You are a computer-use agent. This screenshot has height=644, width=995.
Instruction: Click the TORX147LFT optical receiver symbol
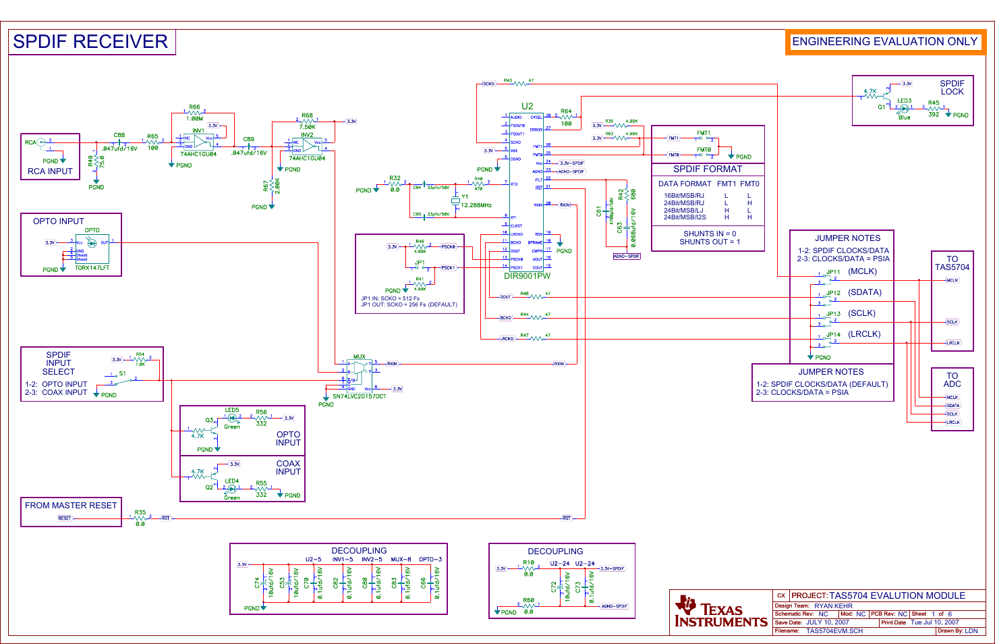tap(92, 249)
